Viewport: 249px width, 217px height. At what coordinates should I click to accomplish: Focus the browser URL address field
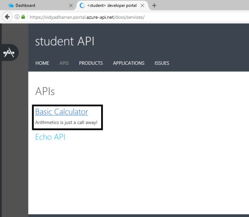138,17
